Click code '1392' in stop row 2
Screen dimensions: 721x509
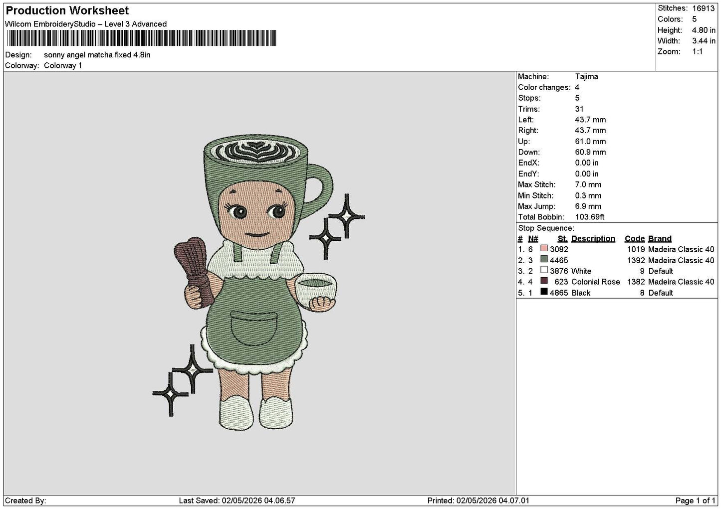[636, 260]
